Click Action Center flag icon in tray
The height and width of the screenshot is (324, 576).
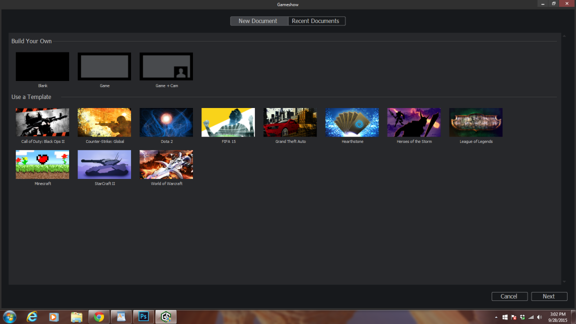[514, 317]
